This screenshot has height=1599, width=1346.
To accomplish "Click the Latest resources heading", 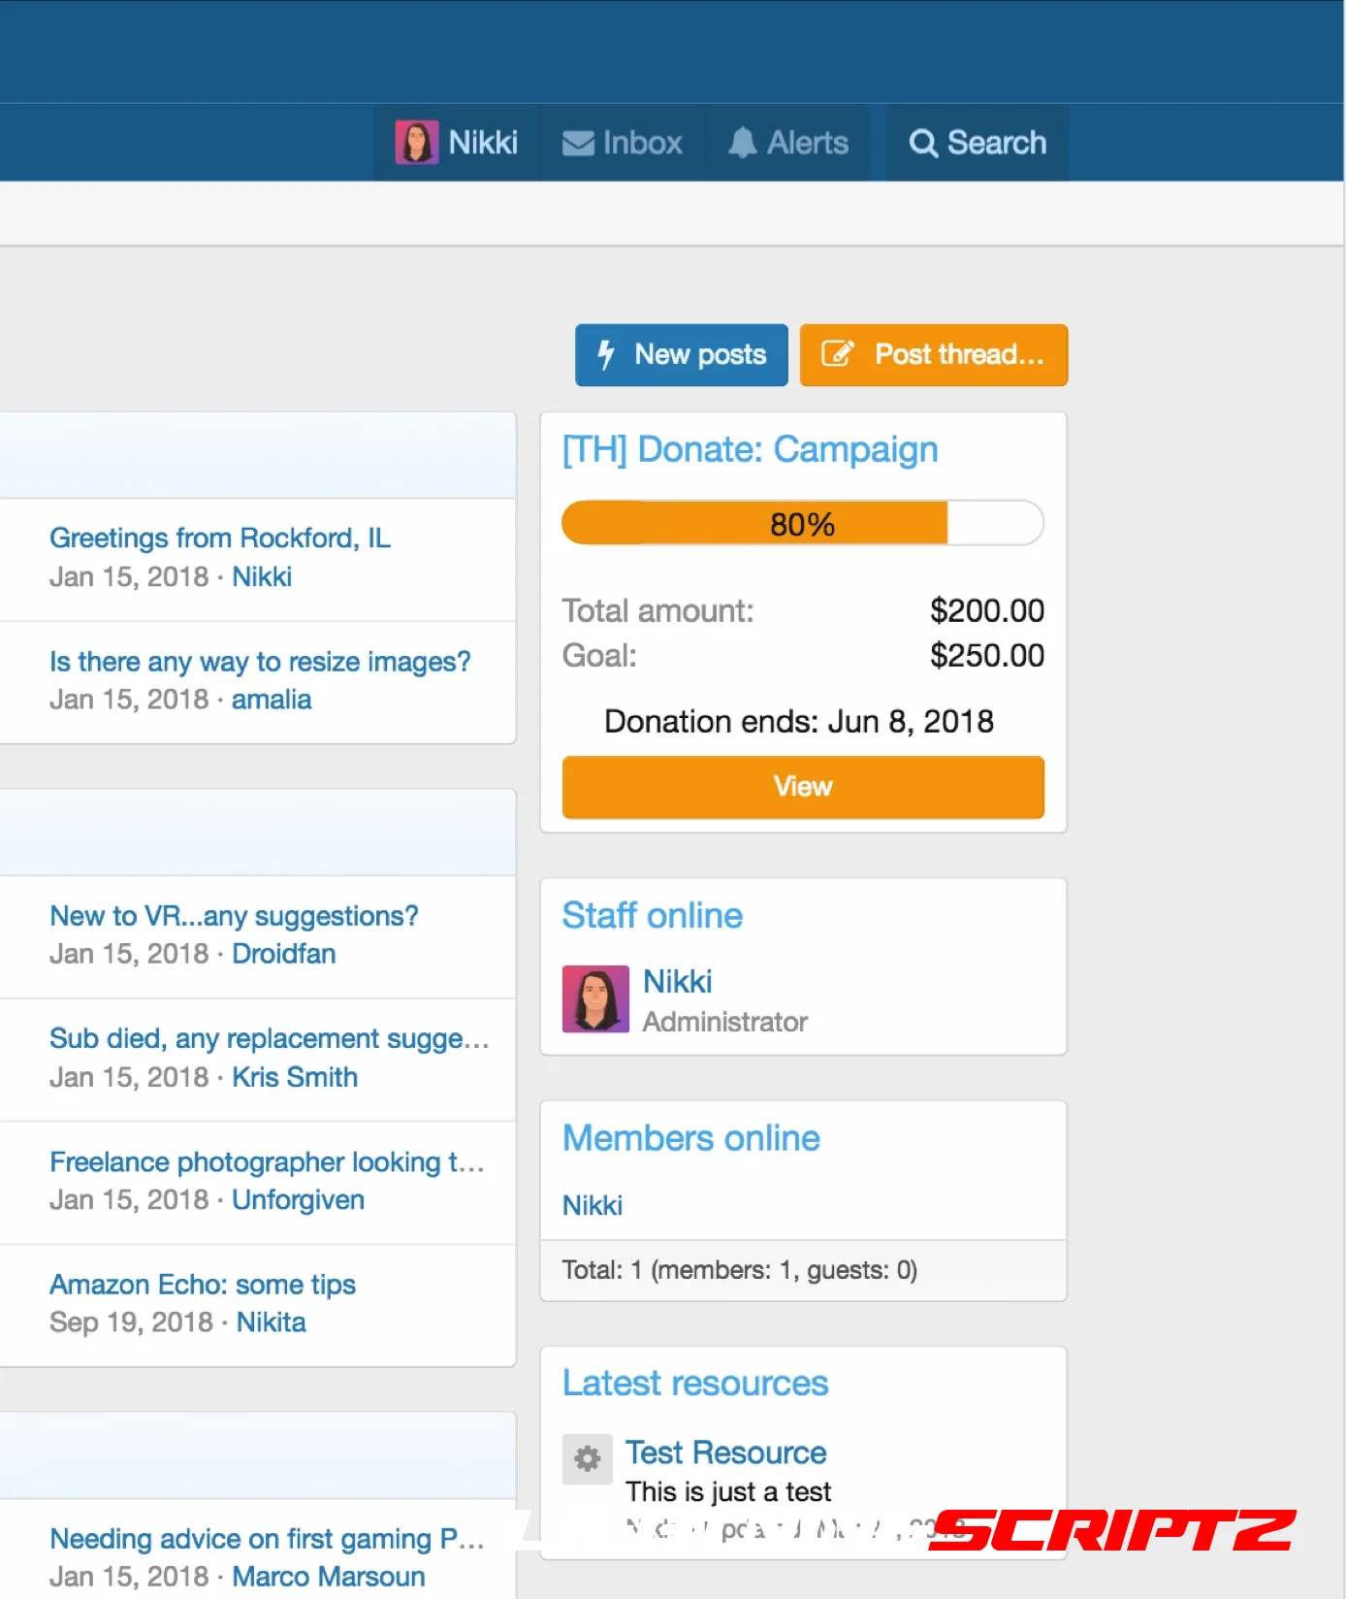I will 695,1383.
